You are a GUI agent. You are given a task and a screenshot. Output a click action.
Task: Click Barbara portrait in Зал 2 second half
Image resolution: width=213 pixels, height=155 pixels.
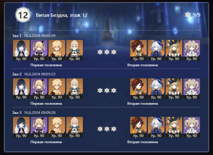tap(192, 88)
